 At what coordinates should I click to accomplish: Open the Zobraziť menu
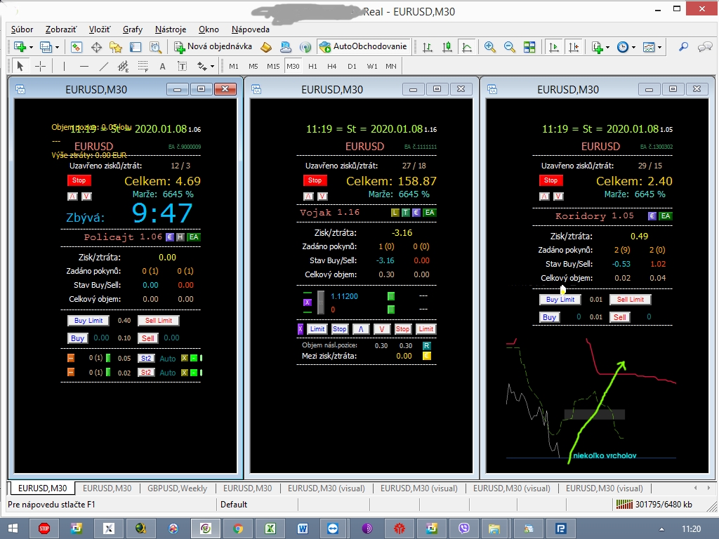[61, 29]
